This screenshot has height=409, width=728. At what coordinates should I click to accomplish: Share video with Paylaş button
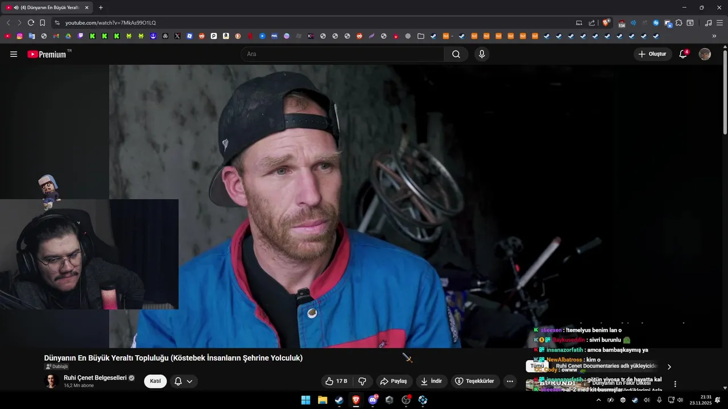coord(394,381)
